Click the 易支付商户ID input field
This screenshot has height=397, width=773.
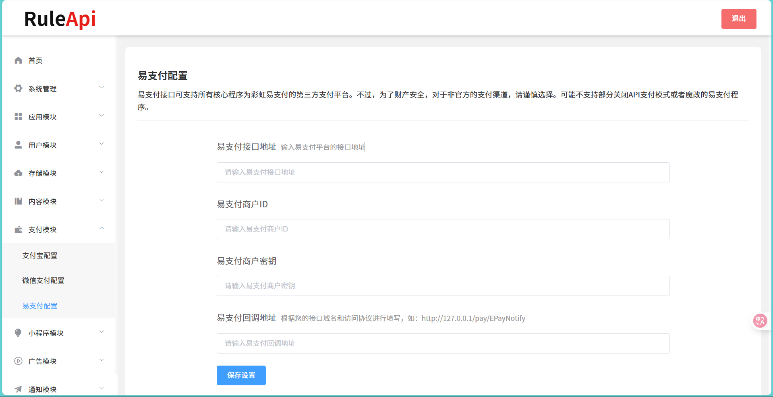point(443,229)
